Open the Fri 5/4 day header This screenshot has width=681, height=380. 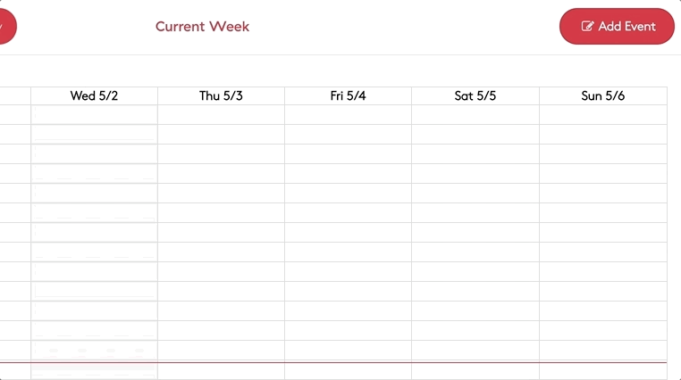pos(348,95)
